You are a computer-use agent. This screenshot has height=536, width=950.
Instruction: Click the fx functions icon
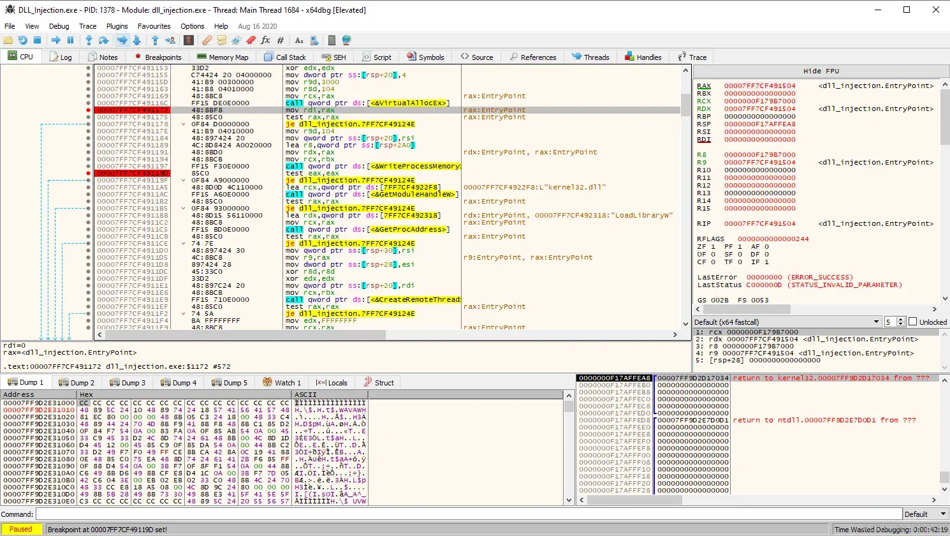[x=266, y=40]
